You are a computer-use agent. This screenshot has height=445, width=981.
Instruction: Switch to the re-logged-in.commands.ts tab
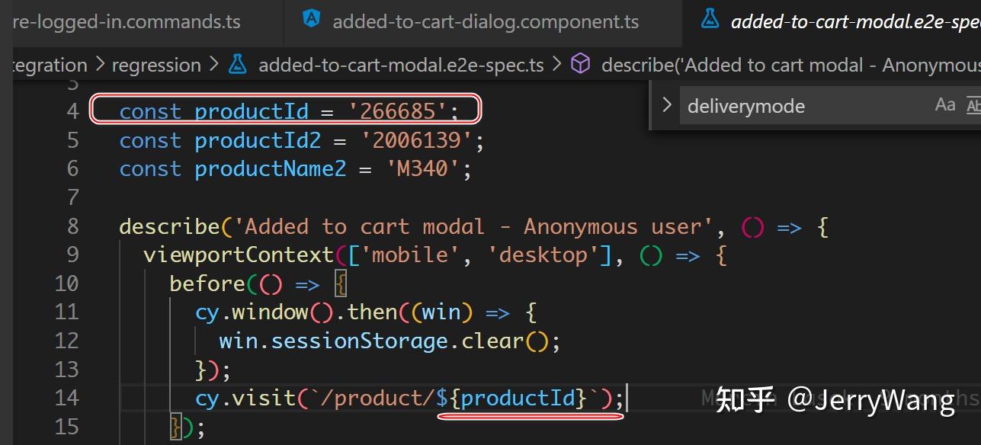tap(126, 21)
